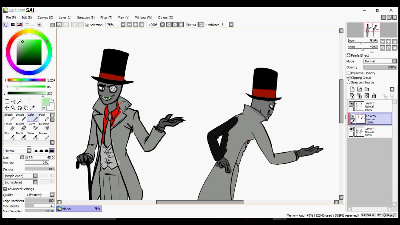Image resolution: width=400 pixels, height=225 pixels.
Task: Select the Water brush tool
Action: 32,136
